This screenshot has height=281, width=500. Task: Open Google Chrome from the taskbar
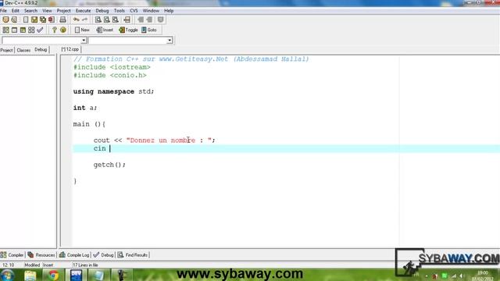(53, 275)
